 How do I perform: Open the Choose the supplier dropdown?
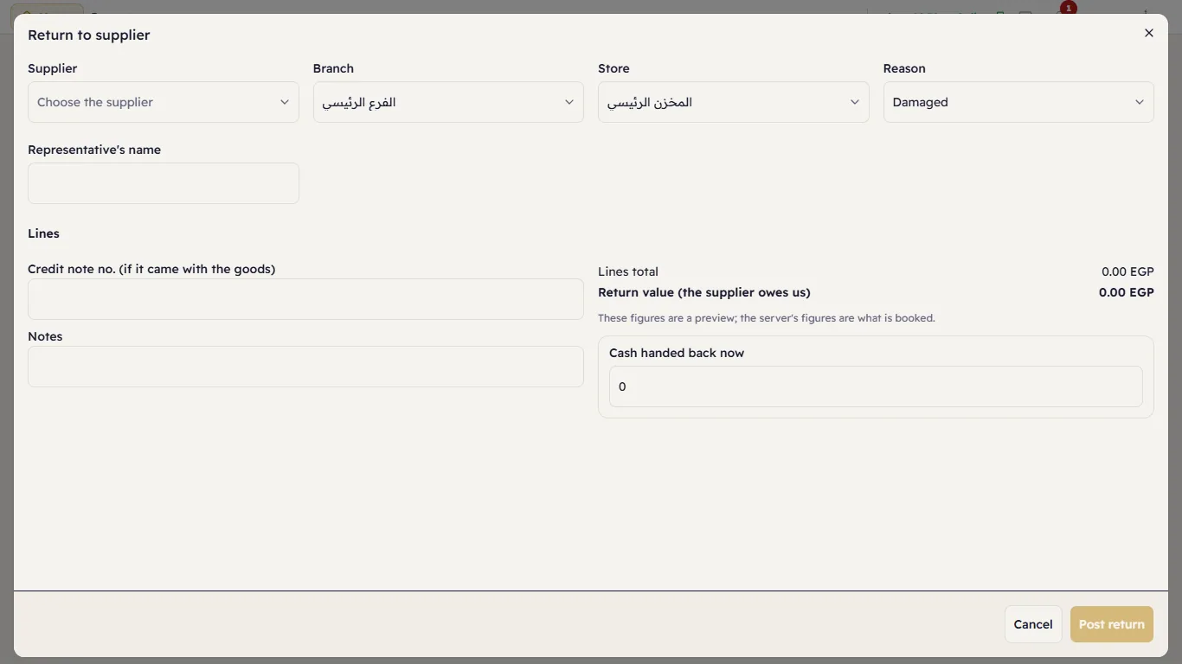pos(164,102)
